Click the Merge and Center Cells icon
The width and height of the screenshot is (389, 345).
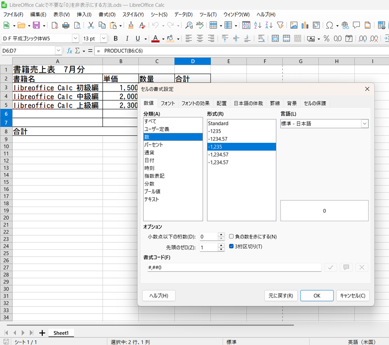(x=275, y=39)
